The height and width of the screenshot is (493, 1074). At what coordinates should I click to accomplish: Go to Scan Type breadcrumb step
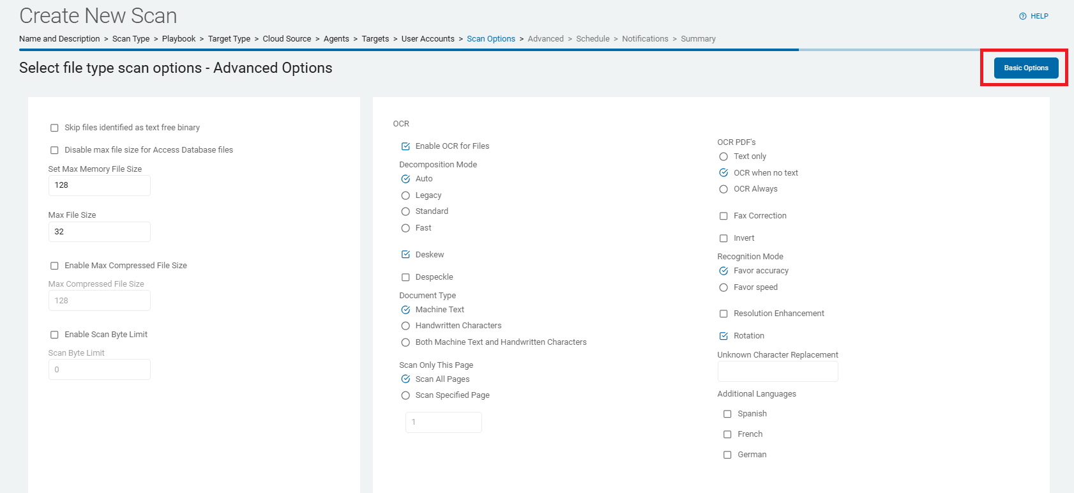click(x=131, y=39)
